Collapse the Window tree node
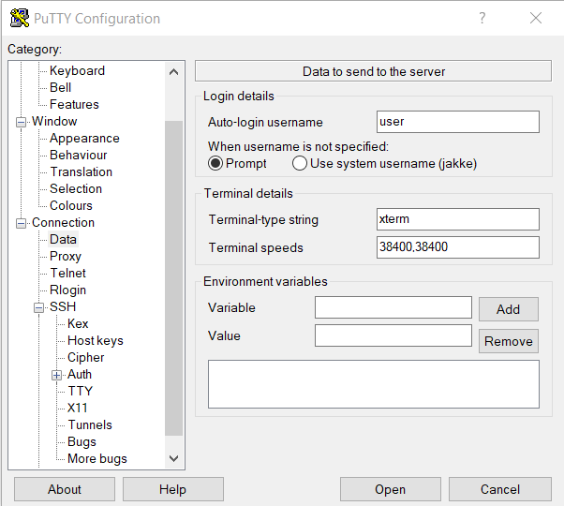 pos(22,122)
